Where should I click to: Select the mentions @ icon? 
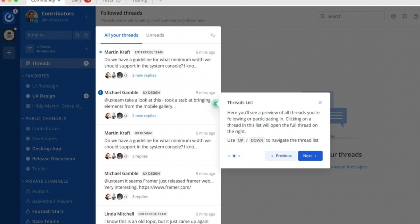(x=393, y=16)
